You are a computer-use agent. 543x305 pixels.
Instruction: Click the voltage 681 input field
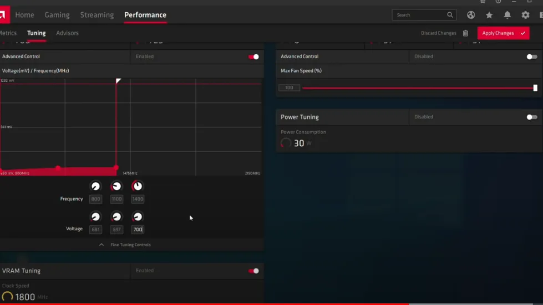(x=95, y=229)
